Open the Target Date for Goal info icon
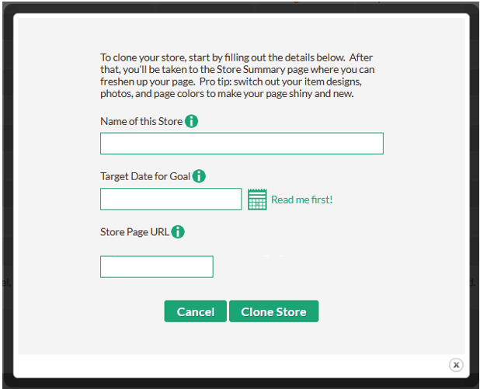 pos(199,176)
